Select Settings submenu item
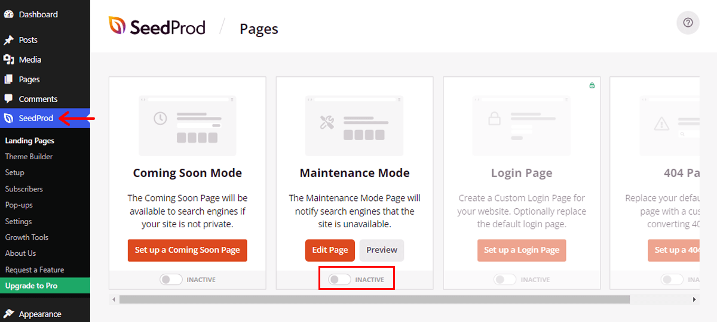Image resolution: width=717 pixels, height=322 pixels. coord(19,221)
